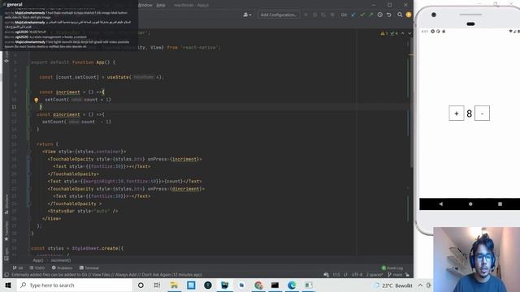Go to previous highlighted error arrow

pyautogui.click(x=403, y=33)
